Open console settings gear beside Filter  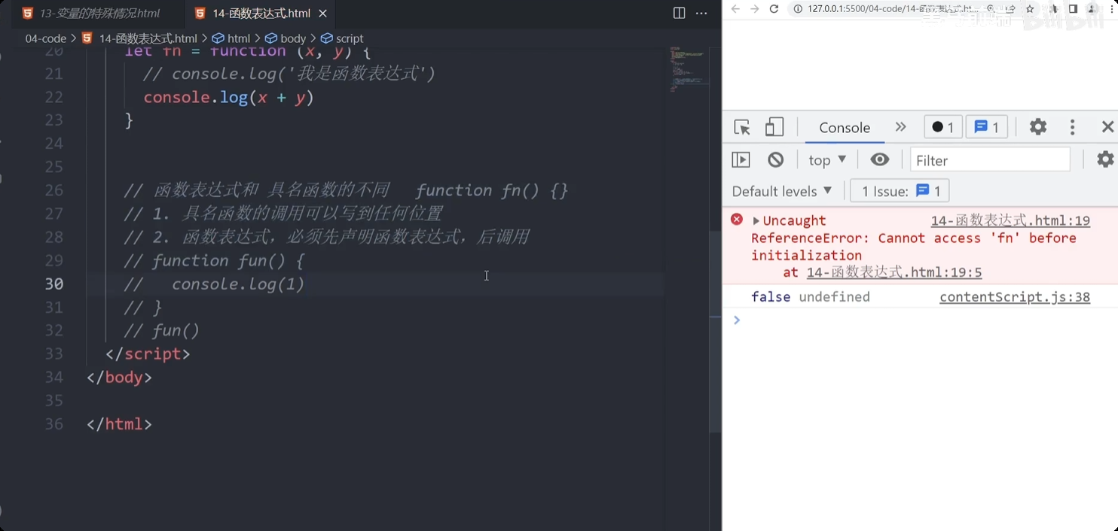(x=1105, y=159)
